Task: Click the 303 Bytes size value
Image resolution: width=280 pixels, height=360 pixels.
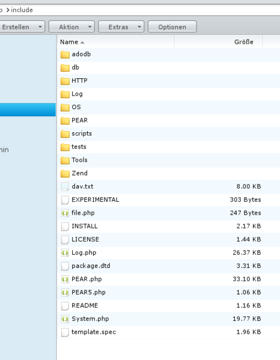Action: [x=245, y=200]
